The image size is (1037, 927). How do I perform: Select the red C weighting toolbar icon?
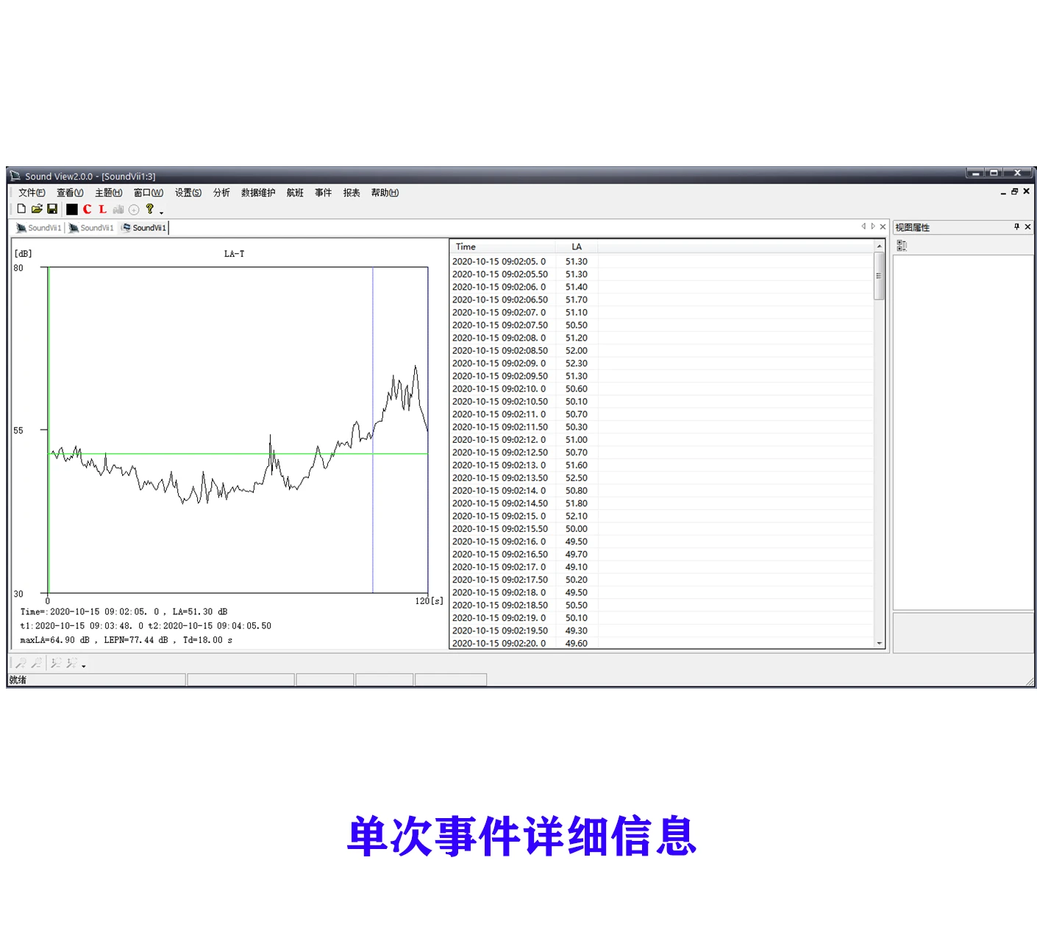coord(86,209)
